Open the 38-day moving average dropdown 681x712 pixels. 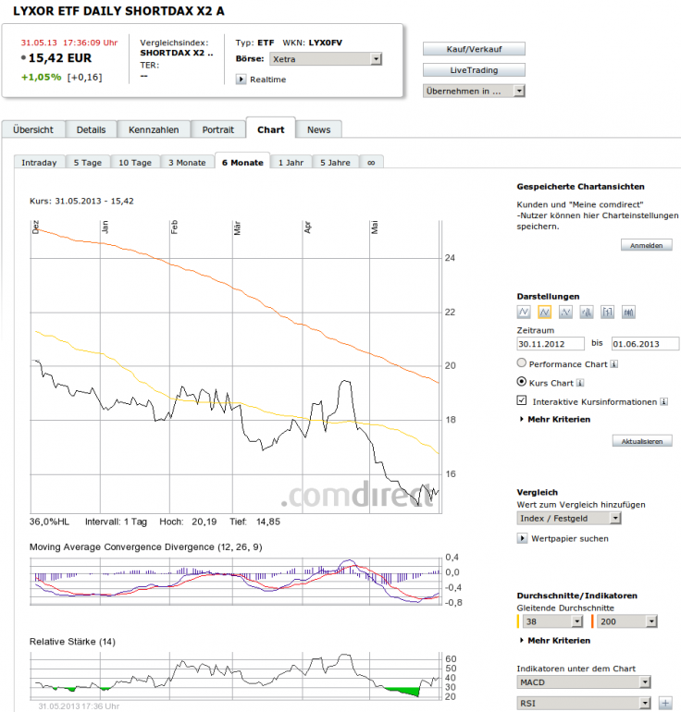click(553, 621)
